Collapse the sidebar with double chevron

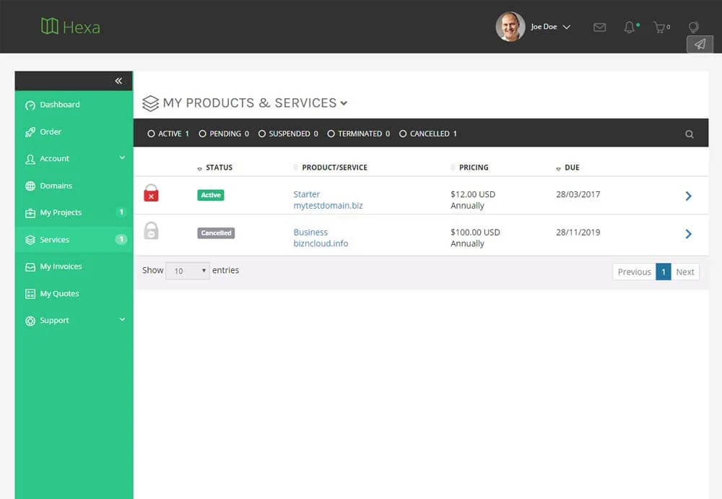(x=118, y=81)
